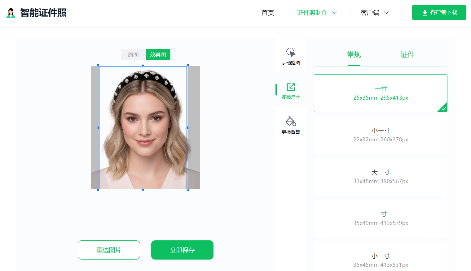Click the green checkmark on 一寸 card

[x=444, y=109]
